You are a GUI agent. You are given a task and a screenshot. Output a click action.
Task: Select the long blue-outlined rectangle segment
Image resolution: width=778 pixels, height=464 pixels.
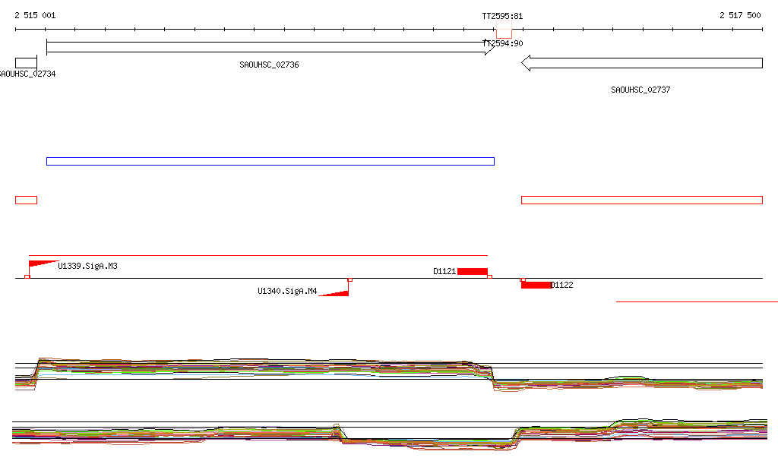[270, 161]
